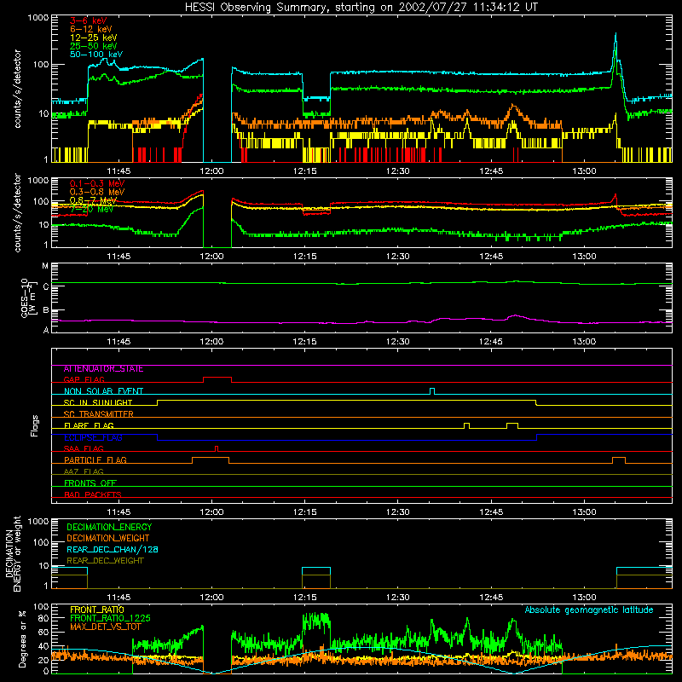
Task: Click the DECIMATION ENERGY or weight axis label
Action: [13, 553]
